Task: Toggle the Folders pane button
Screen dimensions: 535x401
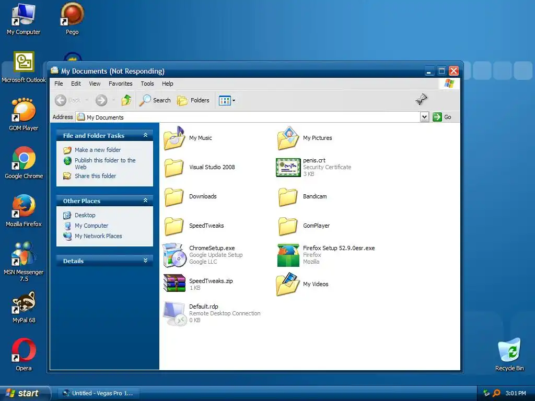Action: 193,100
